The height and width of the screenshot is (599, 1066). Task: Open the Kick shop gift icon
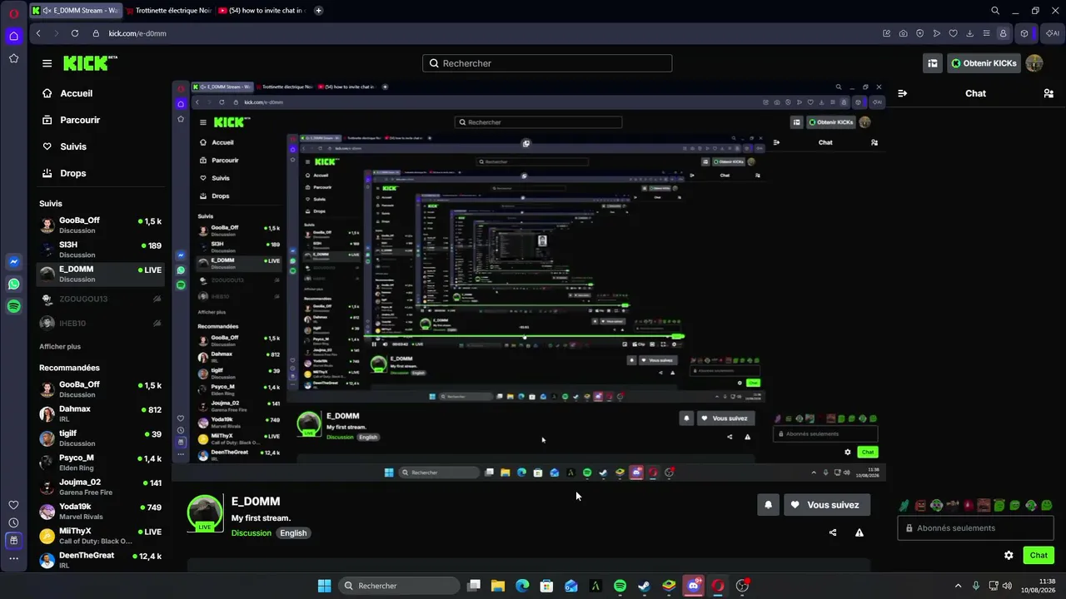click(x=933, y=63)
